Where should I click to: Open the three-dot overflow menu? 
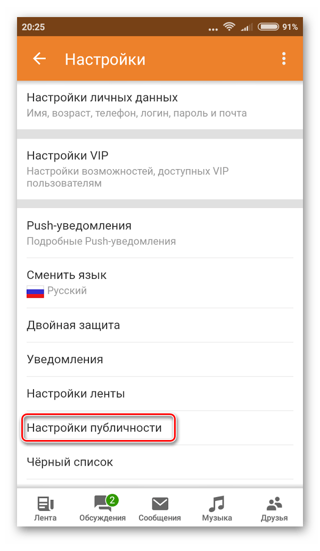click(x=283, y=59)
